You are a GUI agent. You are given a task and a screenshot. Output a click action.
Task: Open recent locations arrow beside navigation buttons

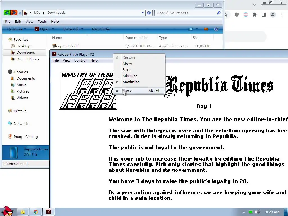pyautogui.click(x=20, y=13)
